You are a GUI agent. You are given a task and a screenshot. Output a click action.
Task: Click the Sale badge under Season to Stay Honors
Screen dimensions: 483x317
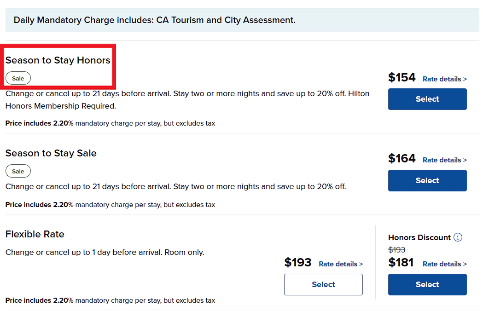pyautogui.click(x=18, y=78)
